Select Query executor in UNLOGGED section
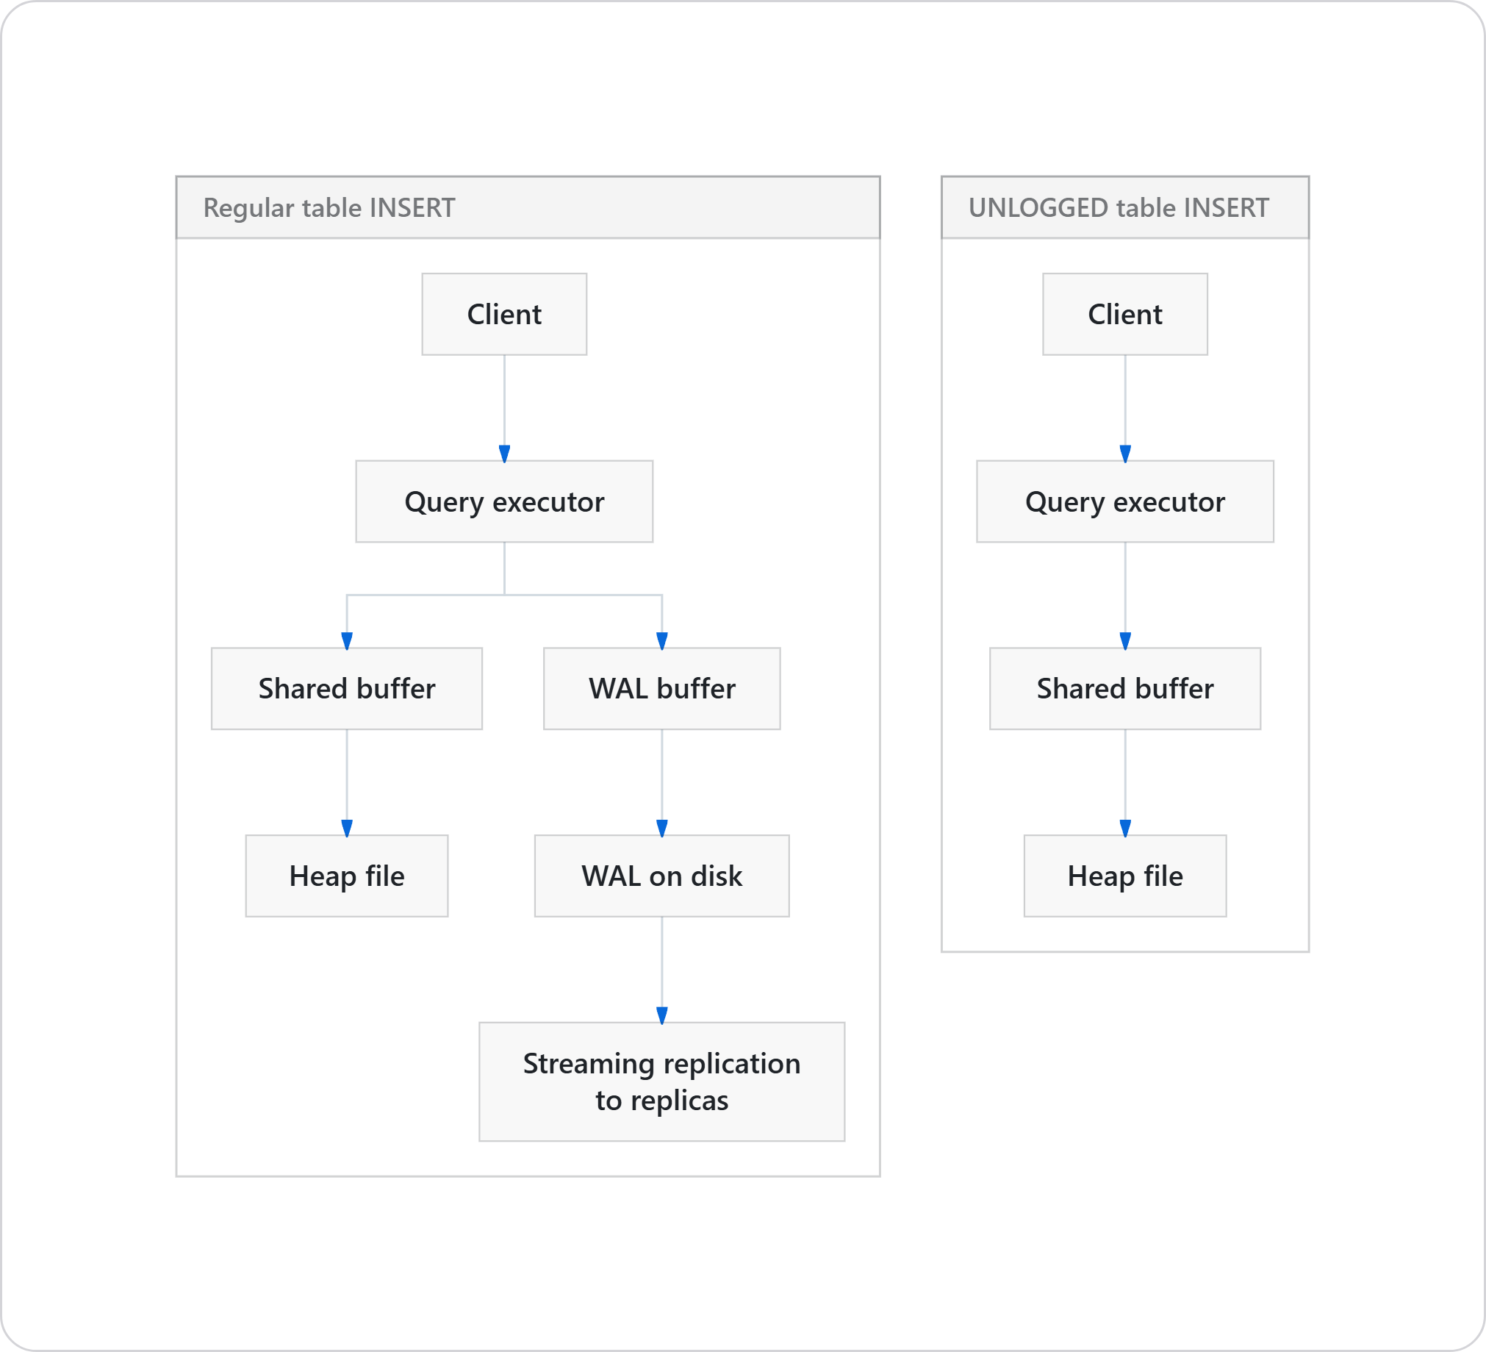This screenshot has width=1486, height=1352. point(1125,501)
